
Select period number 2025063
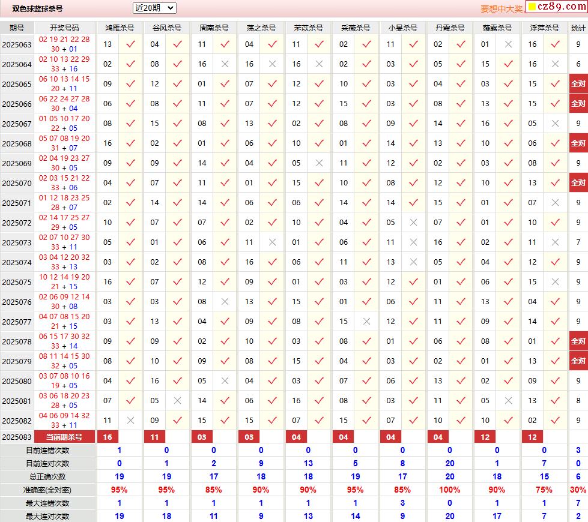pyautogui.click(x=17, y=44)
